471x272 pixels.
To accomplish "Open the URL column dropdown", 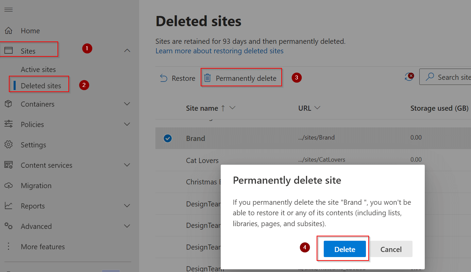I will tap(318, 108).
